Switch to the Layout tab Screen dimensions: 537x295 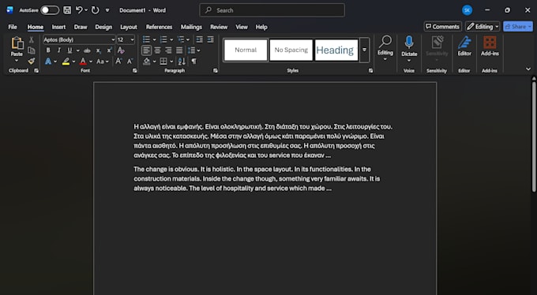tap(129, 27)
